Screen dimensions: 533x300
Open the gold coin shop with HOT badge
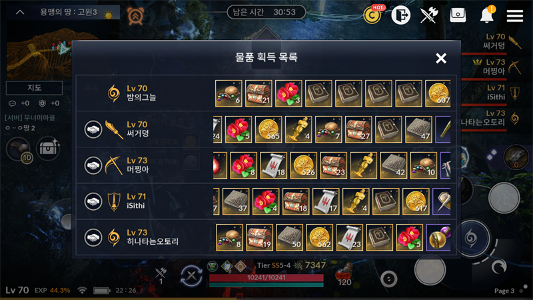[372, 15]
